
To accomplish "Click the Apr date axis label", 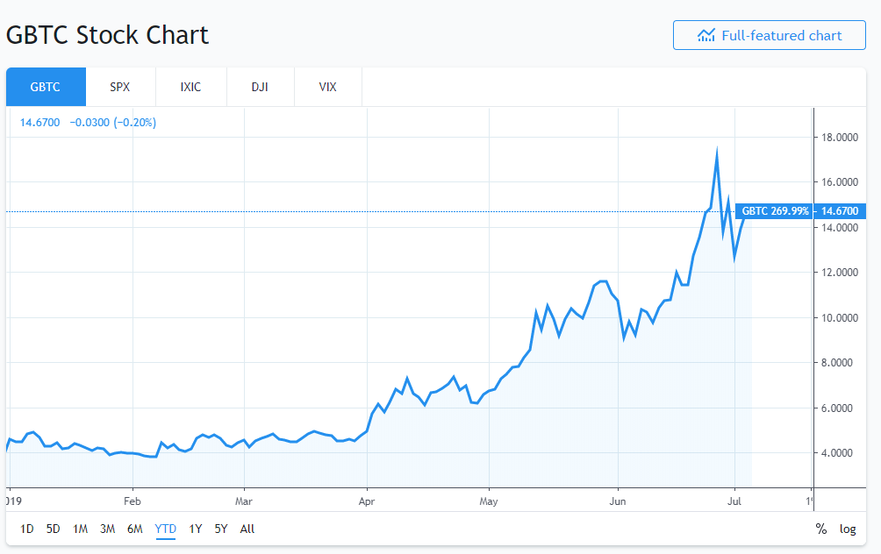I will (367, 501).
